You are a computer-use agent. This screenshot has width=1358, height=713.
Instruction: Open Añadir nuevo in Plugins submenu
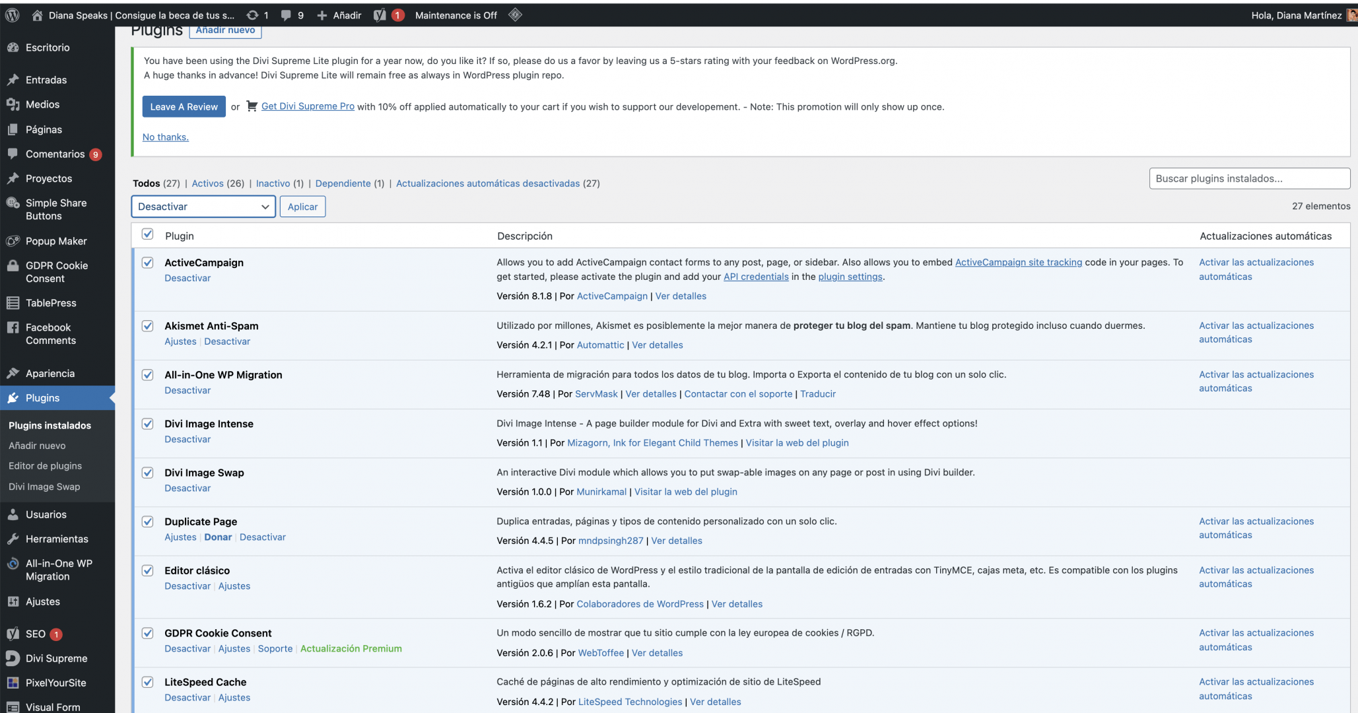37,446
